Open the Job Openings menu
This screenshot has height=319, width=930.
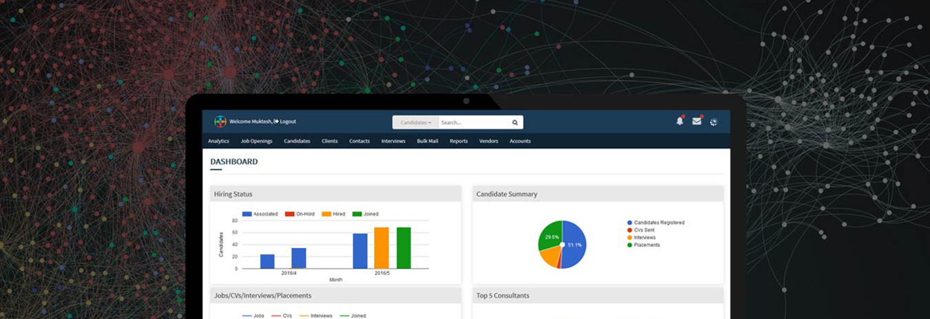tap(256, 141)
